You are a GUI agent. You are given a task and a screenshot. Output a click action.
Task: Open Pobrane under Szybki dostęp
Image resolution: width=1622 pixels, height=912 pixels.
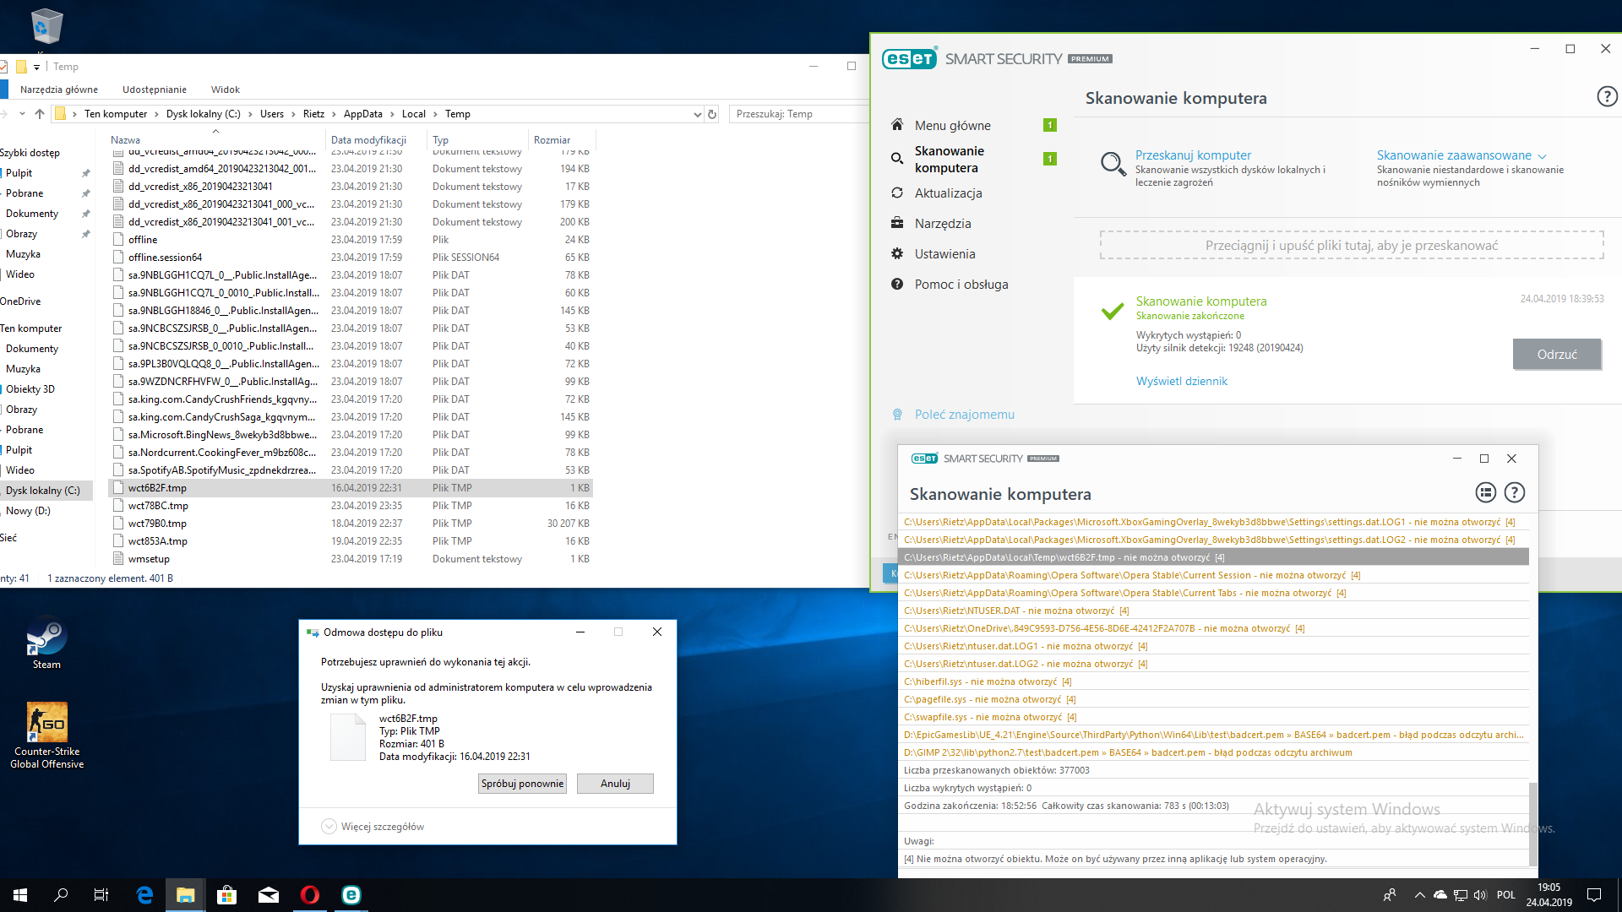tap(24, 193)
